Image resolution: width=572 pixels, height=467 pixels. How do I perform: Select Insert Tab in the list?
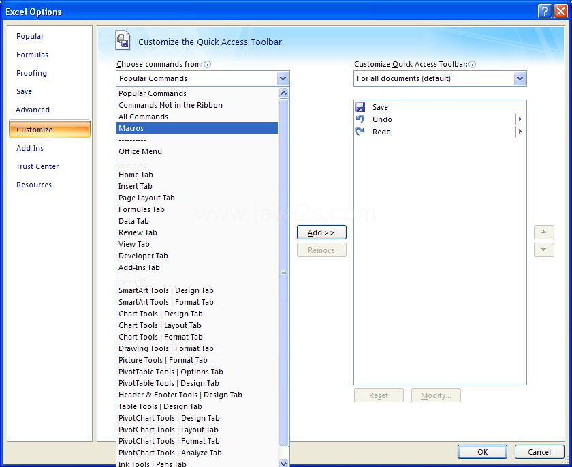[x=197, y=186]
